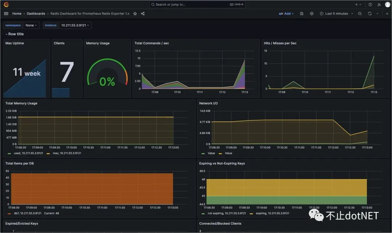
Task: Click the share dashboard icon
Action: [x=143, y=14]
